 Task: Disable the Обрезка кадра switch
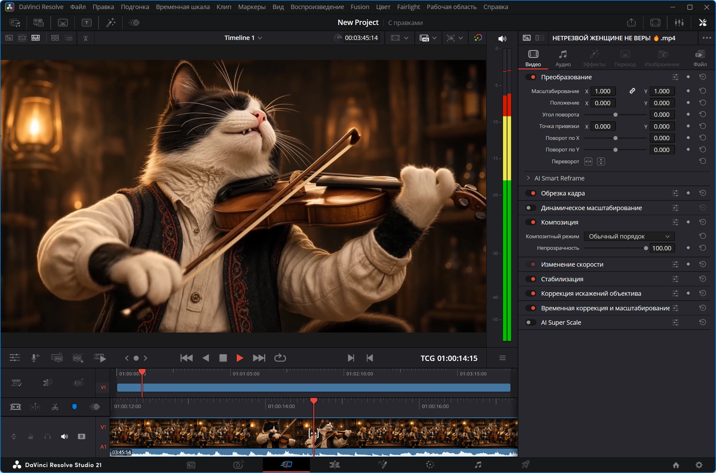click(531, 193)
